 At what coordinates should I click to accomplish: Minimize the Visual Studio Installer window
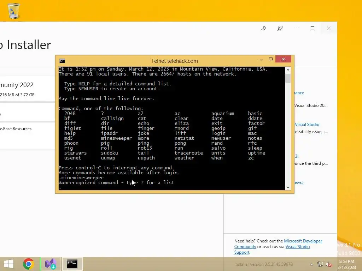[x=296, y=28]
